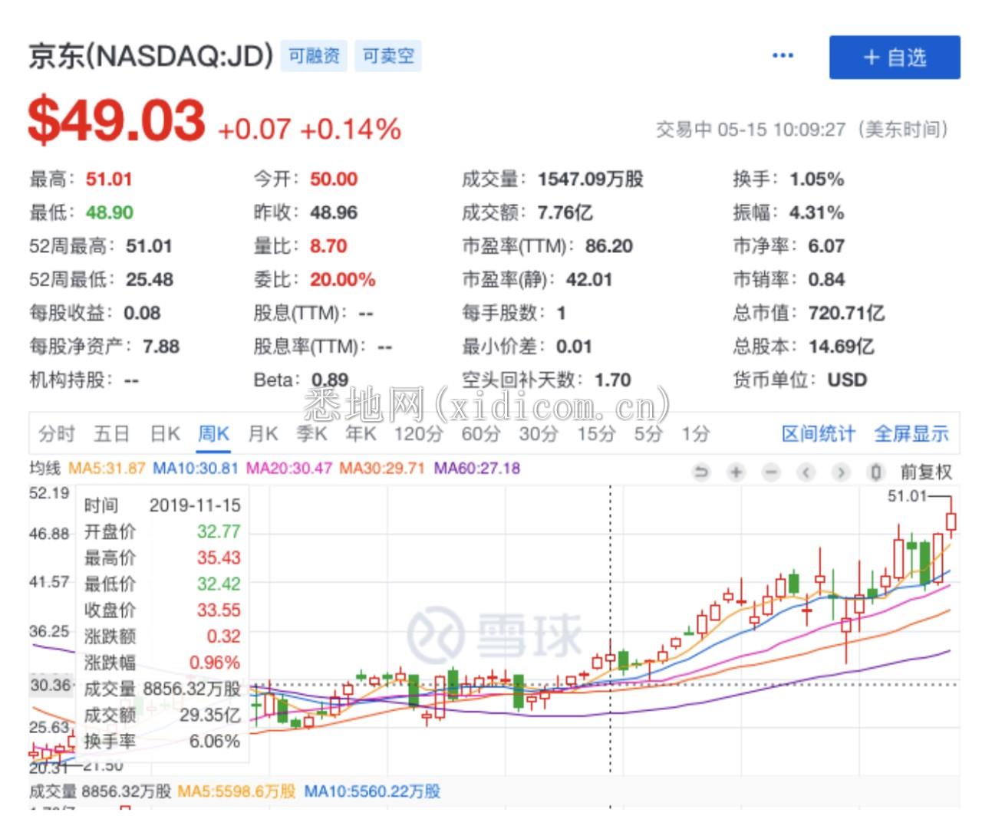Select the 1分 chart interval
982x819 pixels.
coord(696,433)
